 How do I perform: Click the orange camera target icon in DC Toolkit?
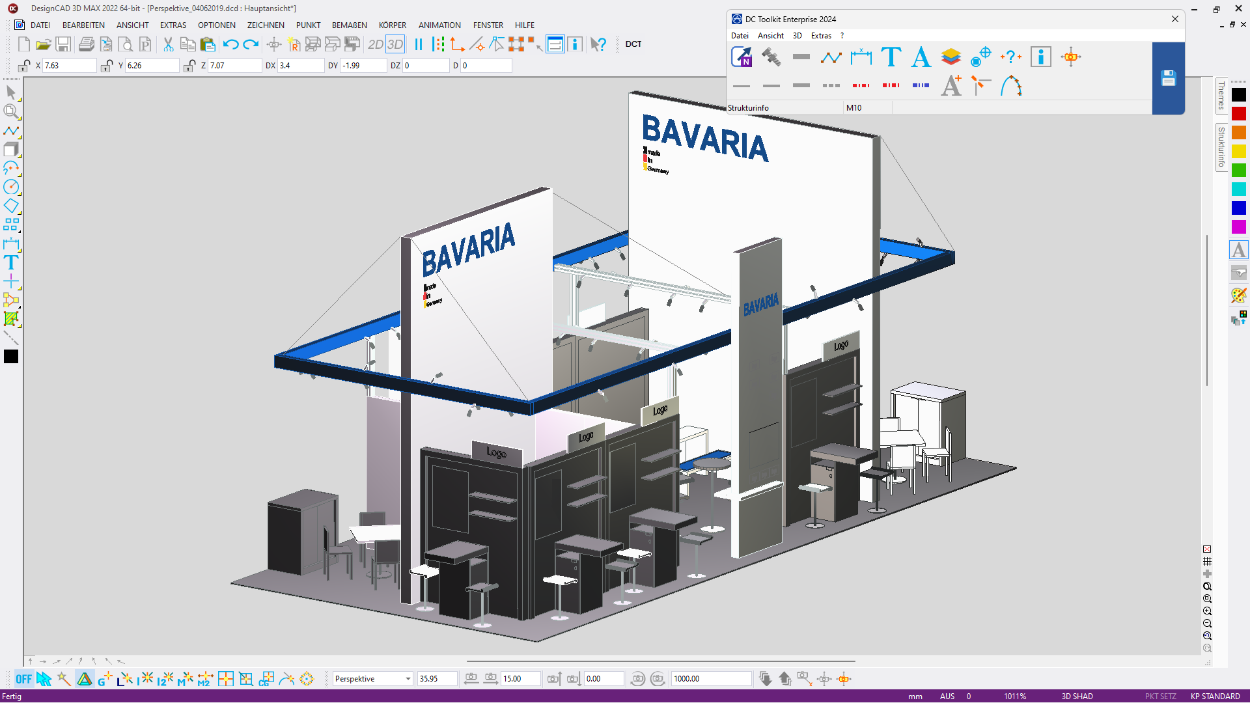[x=1071, y=57]
